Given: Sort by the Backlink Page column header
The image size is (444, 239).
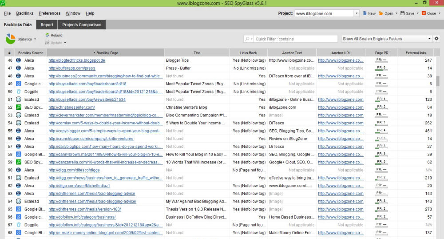Looking at the screenshot, I should click(x=106, y=53).
